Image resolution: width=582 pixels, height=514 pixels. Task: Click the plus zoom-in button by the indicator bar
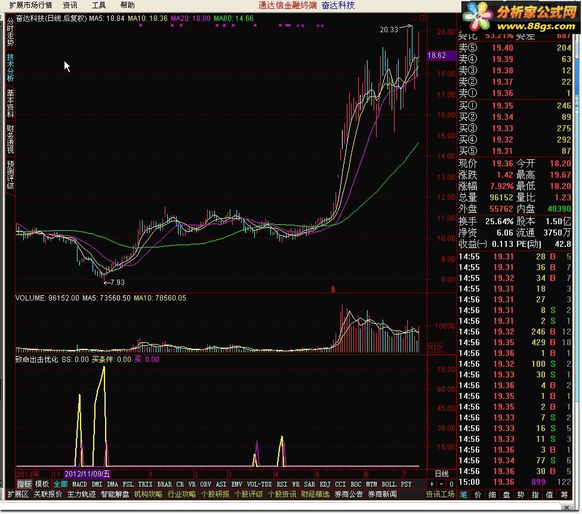click(432, 484)
